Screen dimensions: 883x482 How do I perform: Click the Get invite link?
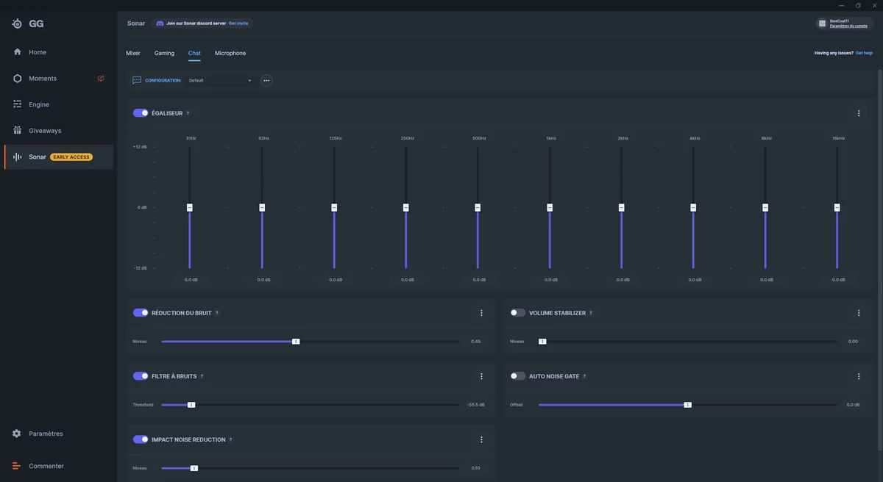point(238,24)
